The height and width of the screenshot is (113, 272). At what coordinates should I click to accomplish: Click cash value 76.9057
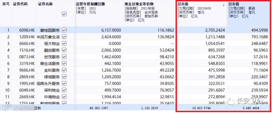tap(167, 90)
